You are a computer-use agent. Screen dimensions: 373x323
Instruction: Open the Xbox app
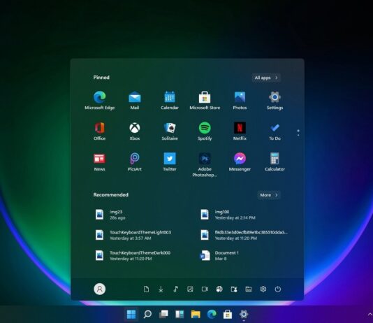[135, 131]
